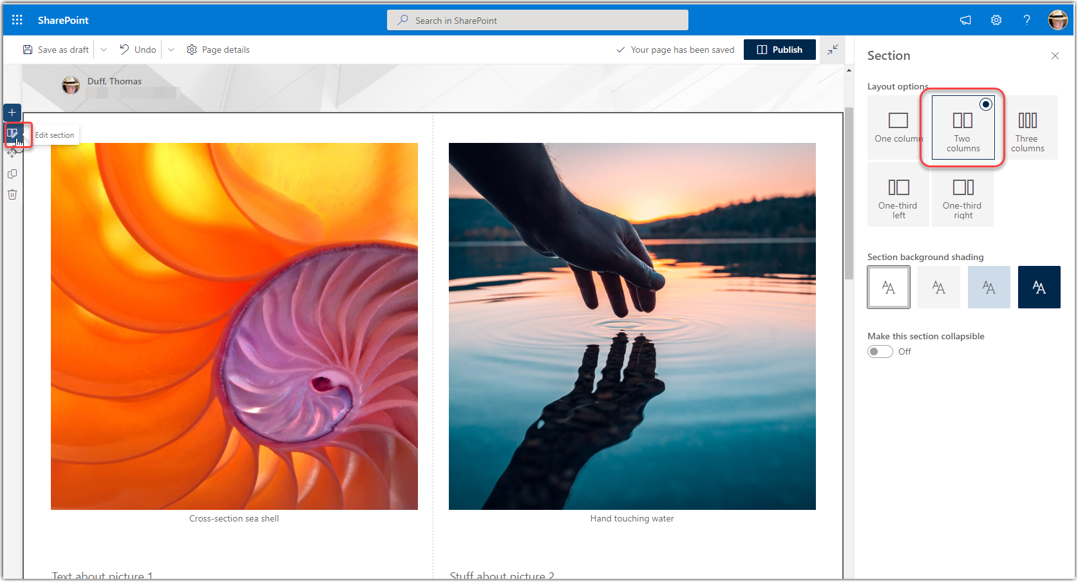The width and height of the screenshot is (1078, 582).
Task: Click the Search in SharePoint field
Action: pos(537,20)
